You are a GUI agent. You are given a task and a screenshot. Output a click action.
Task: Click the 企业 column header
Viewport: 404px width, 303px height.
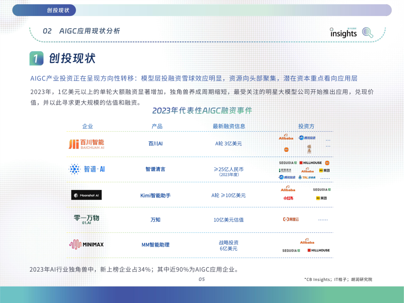(88, 126)
